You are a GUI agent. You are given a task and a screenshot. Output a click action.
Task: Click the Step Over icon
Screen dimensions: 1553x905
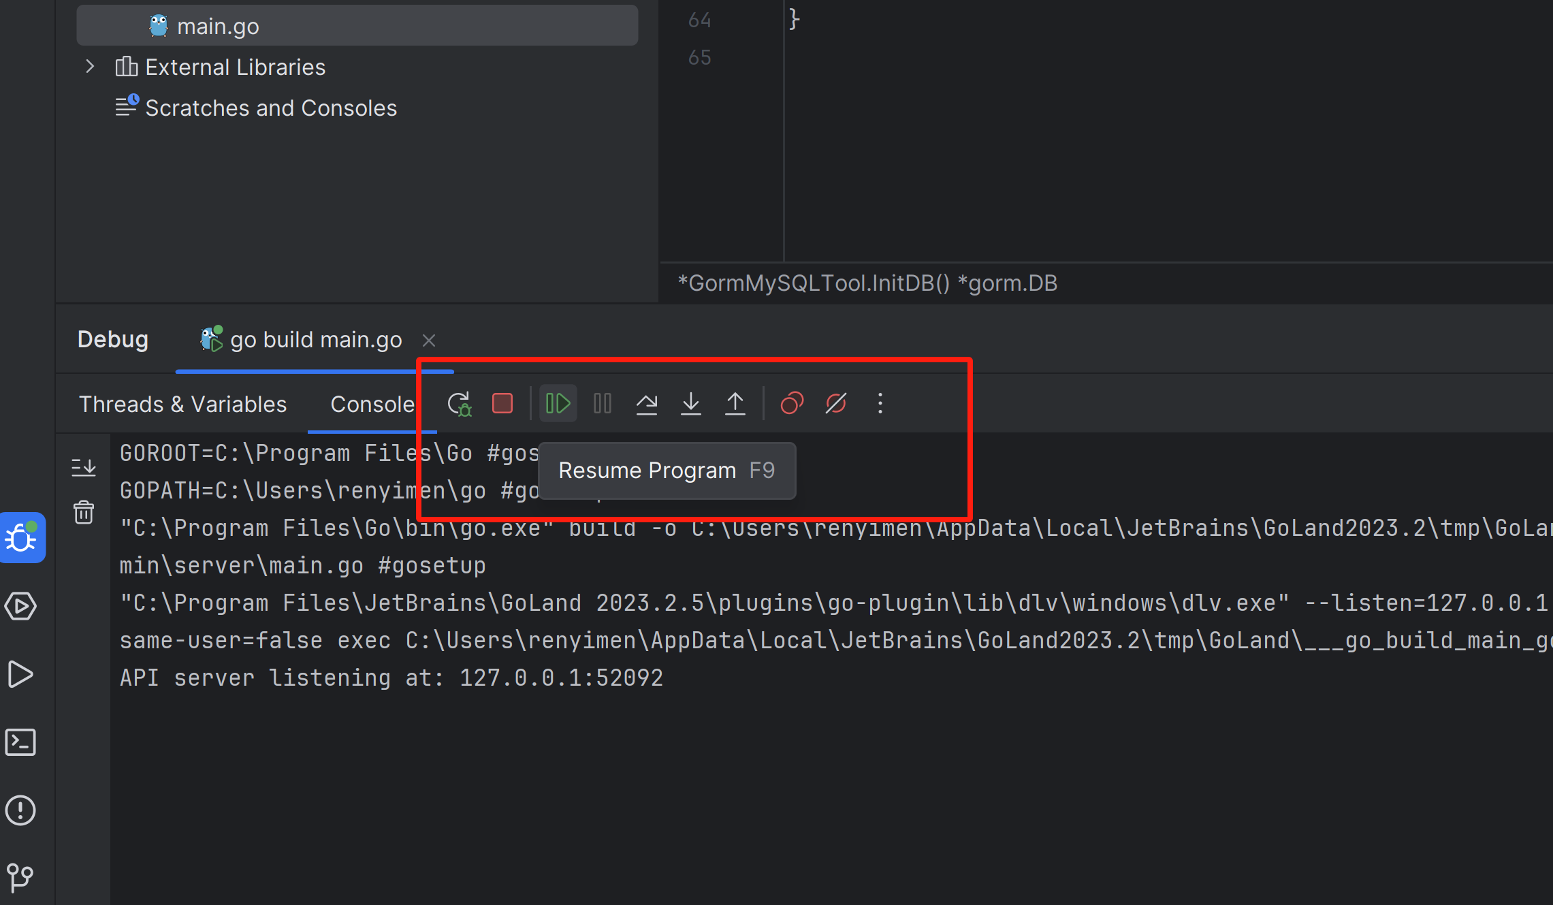coord(646,403)
